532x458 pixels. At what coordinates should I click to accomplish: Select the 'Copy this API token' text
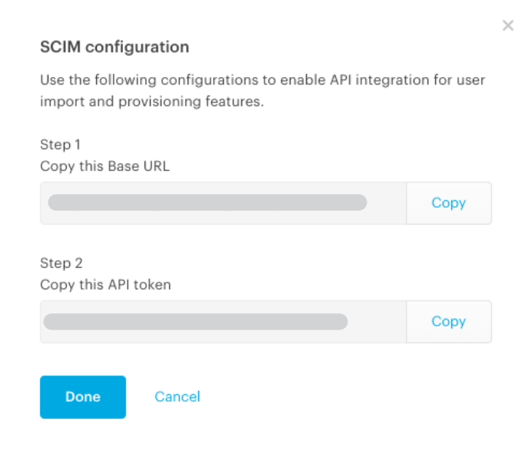point(105,285)
